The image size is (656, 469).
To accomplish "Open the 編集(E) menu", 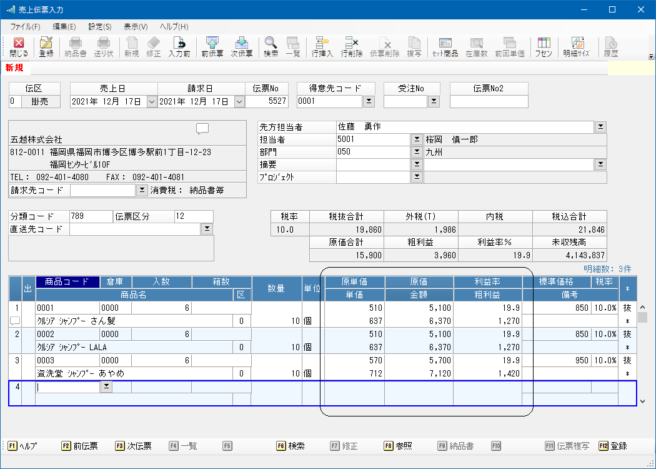I will coord(64,27).
